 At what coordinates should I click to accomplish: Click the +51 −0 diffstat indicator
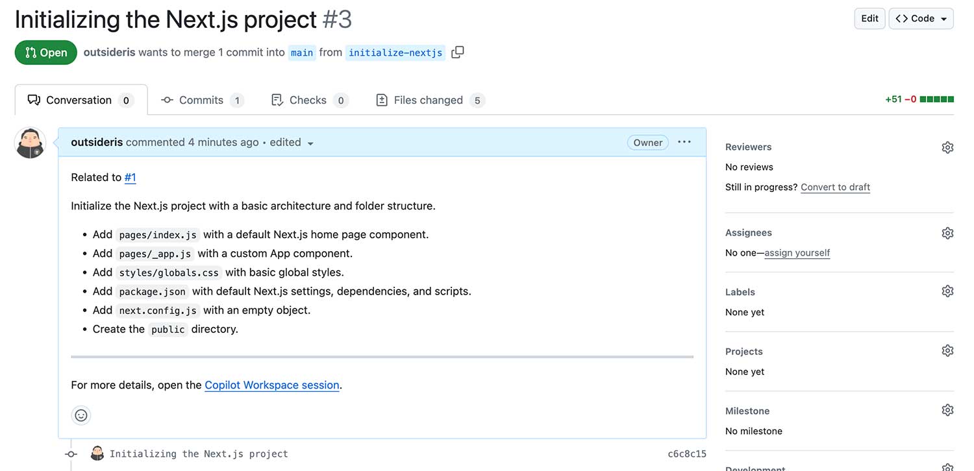(919, 99)
